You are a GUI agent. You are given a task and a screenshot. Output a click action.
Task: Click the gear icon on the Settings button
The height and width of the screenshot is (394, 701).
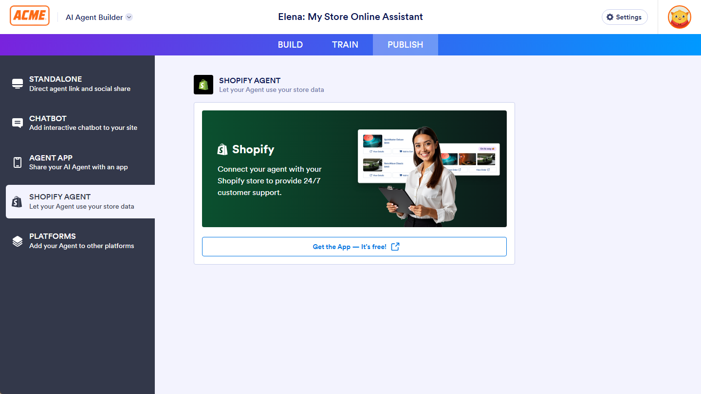click(610, 17)
